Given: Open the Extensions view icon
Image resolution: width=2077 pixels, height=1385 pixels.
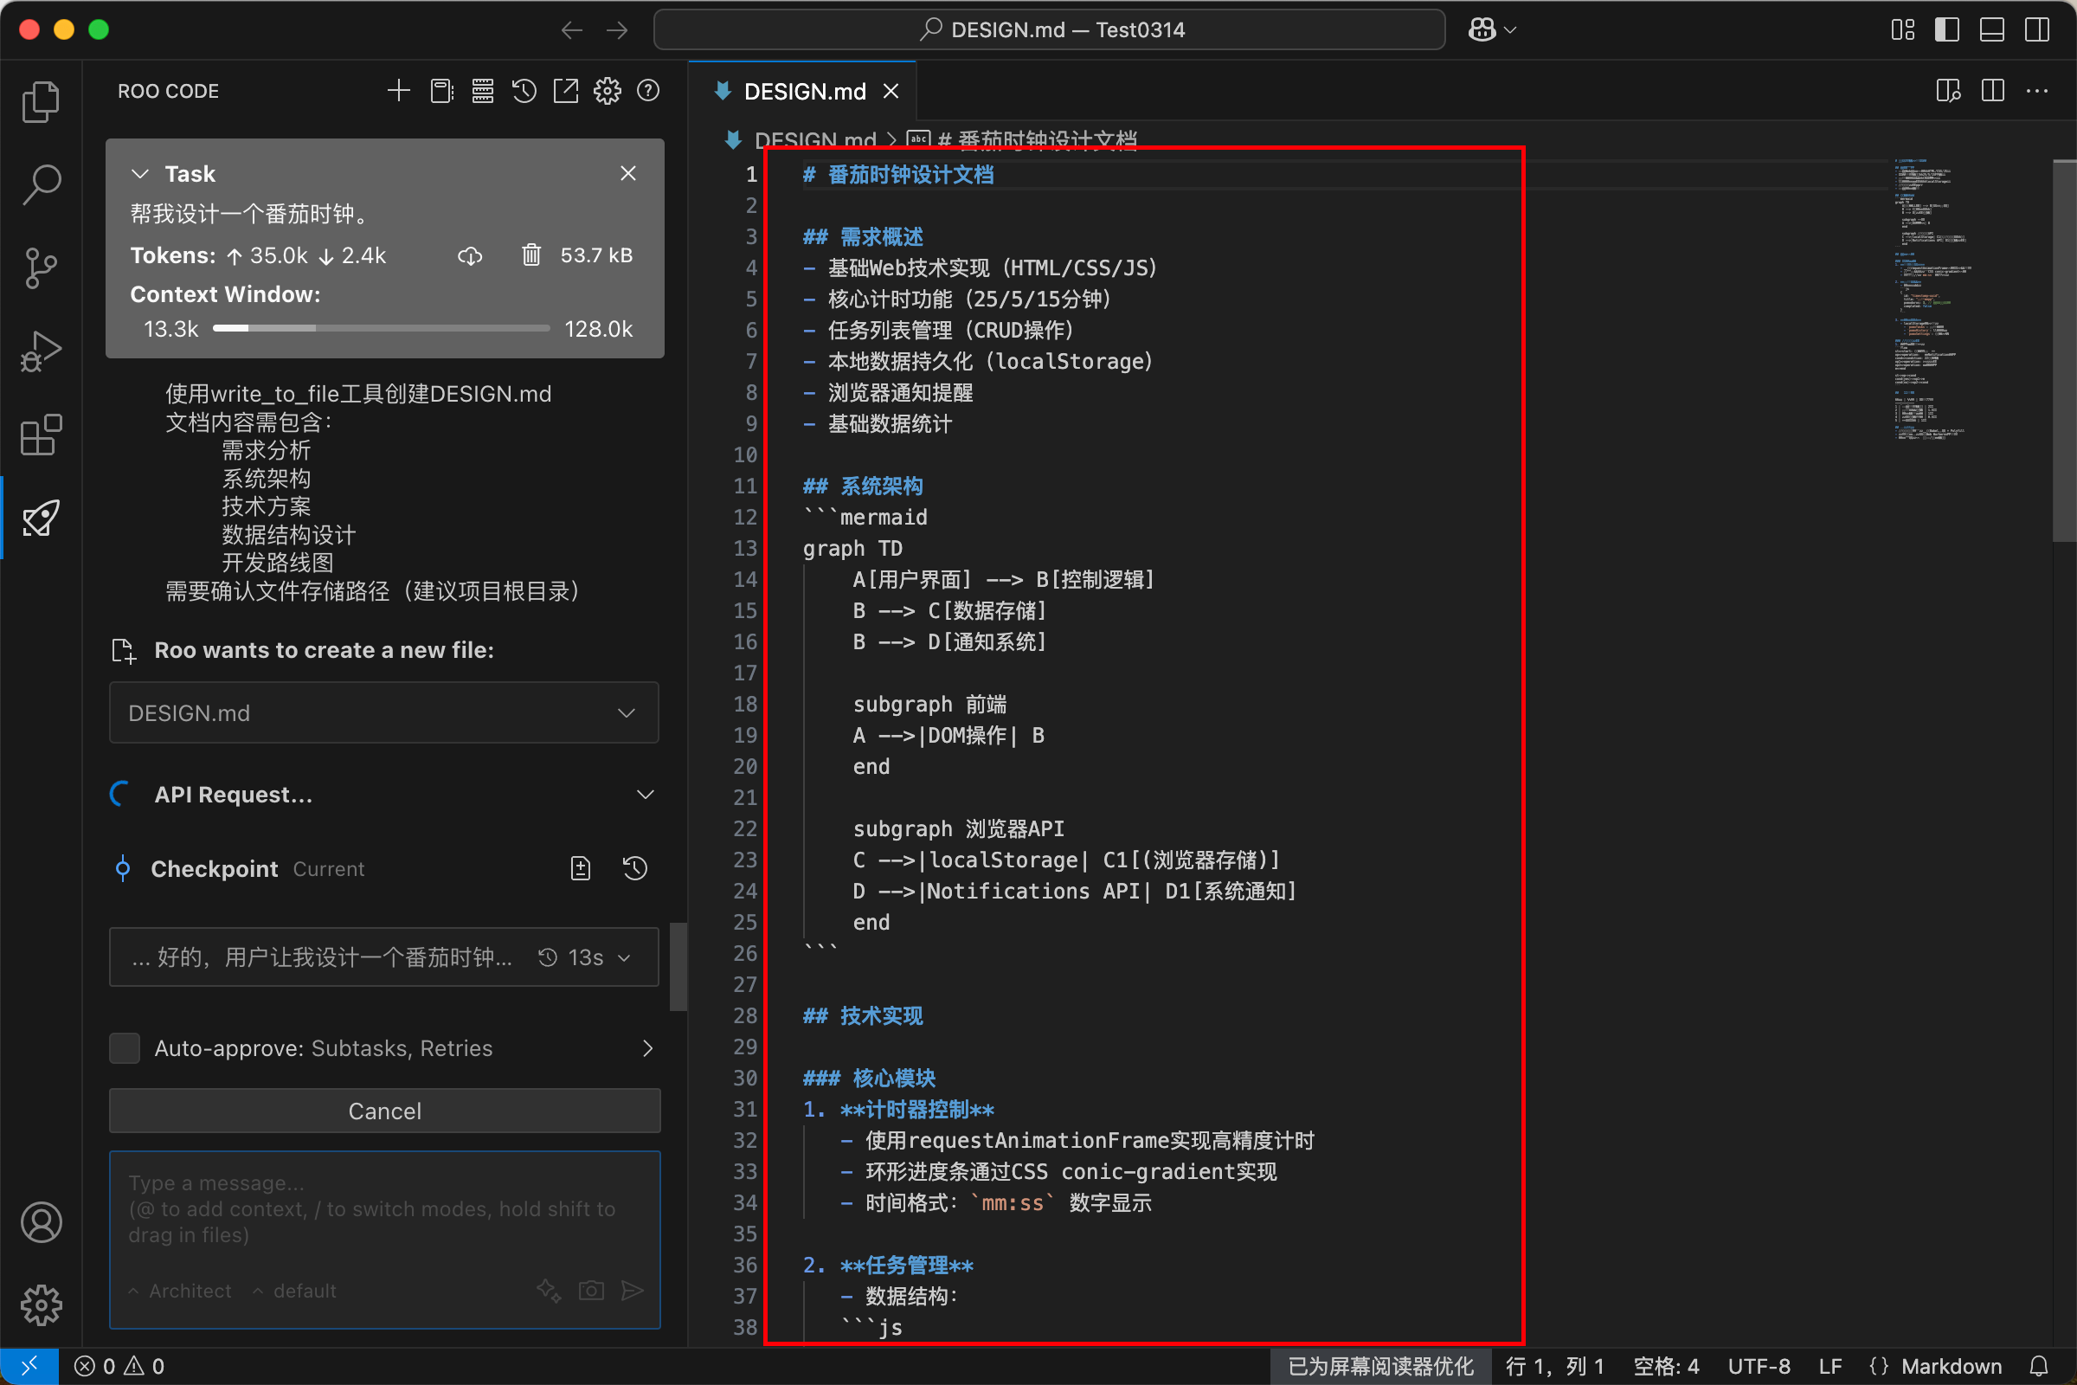Looking at the screenshot, I should coord(41,435).
